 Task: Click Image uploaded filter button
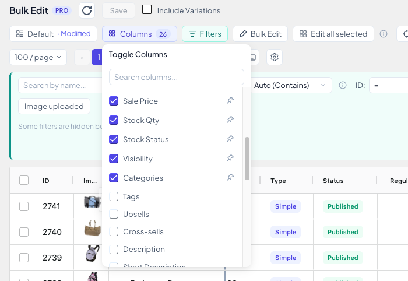coord(54,106)
